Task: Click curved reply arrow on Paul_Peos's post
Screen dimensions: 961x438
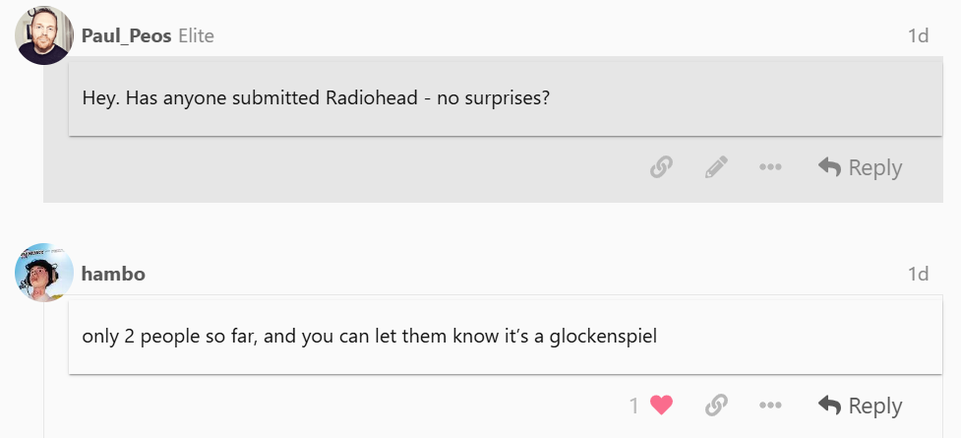Action: 829,167
